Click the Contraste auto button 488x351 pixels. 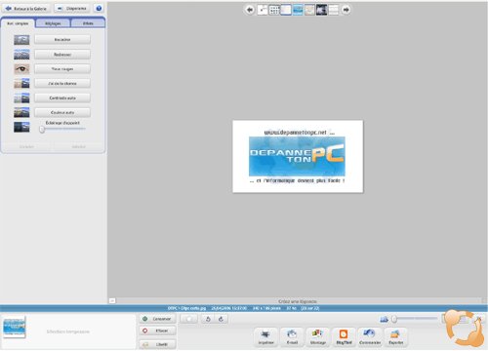pyautogui.click(x=62, y=97)
